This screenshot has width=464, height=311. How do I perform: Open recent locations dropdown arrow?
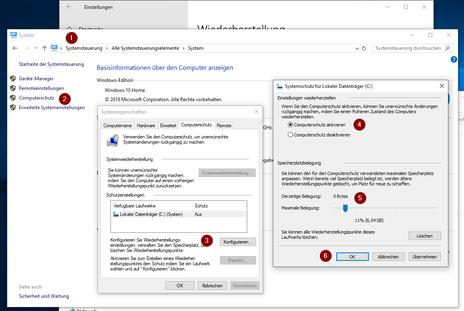(36, 48)
